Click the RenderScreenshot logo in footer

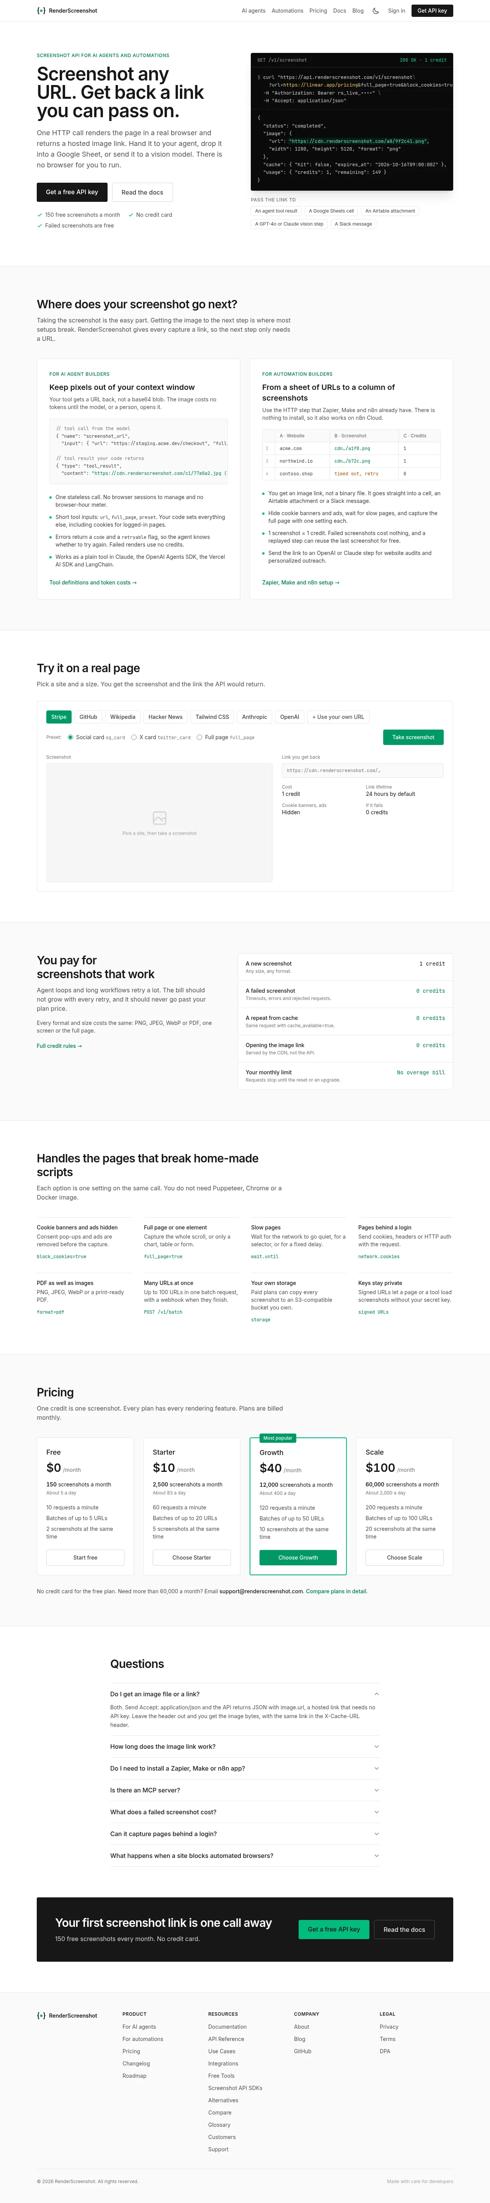point(67,2015)
